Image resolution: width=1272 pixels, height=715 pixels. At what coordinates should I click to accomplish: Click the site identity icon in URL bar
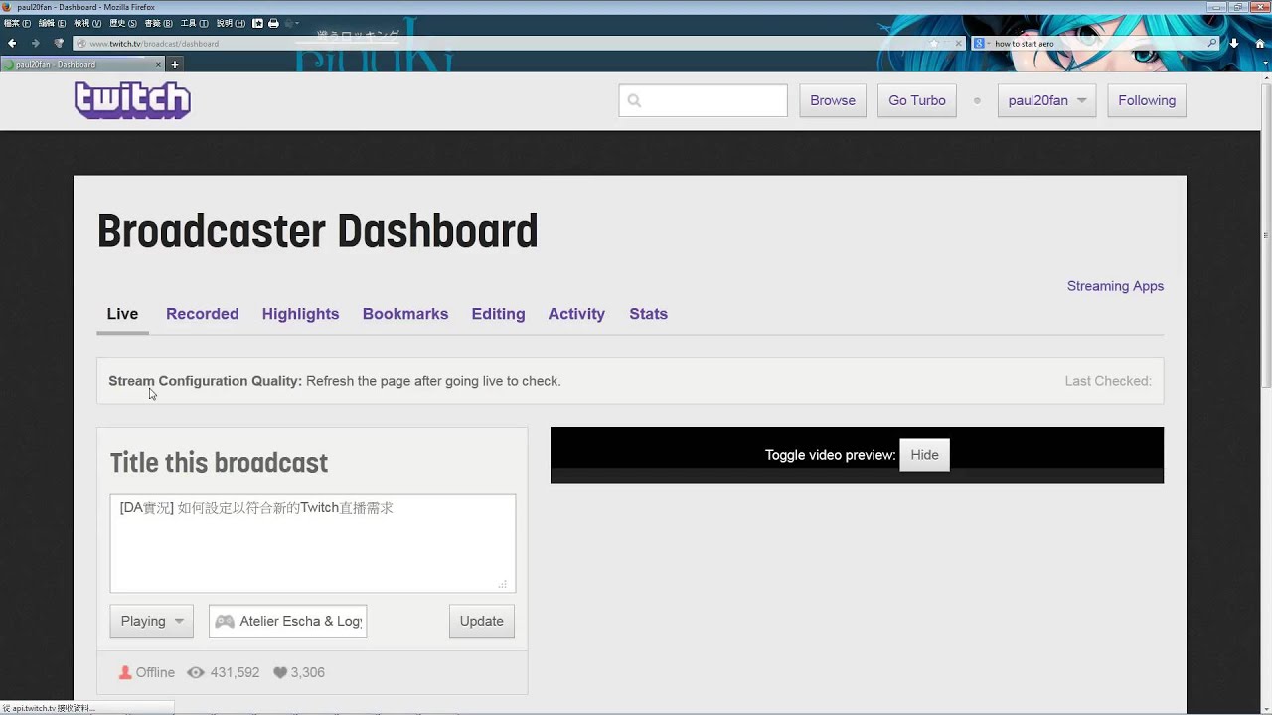pyautogui.click(x=81, y=43)
